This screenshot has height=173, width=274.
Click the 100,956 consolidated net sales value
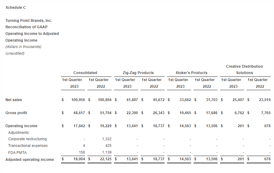coord(78,100)
